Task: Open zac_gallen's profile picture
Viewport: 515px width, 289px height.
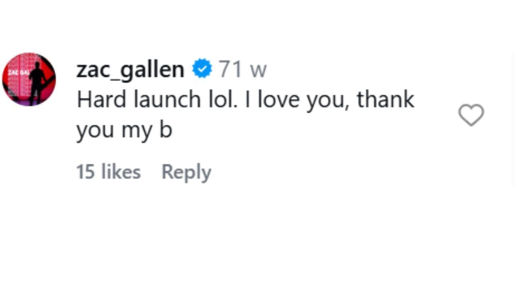Action: [29, 79]
